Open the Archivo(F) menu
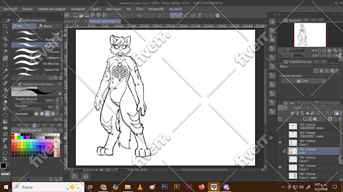Viewport: 343px width, 192px height. [x=11, y=9]
